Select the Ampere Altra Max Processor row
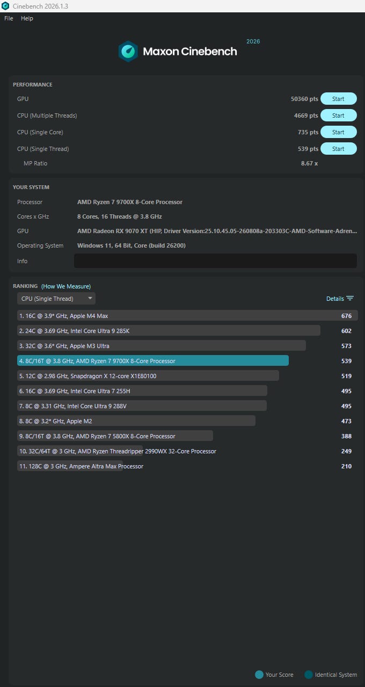 [x=187, y=466]
